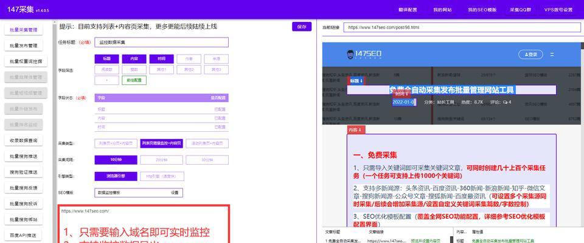Click the 标题 row in field status table

click(x=162, y=109)
